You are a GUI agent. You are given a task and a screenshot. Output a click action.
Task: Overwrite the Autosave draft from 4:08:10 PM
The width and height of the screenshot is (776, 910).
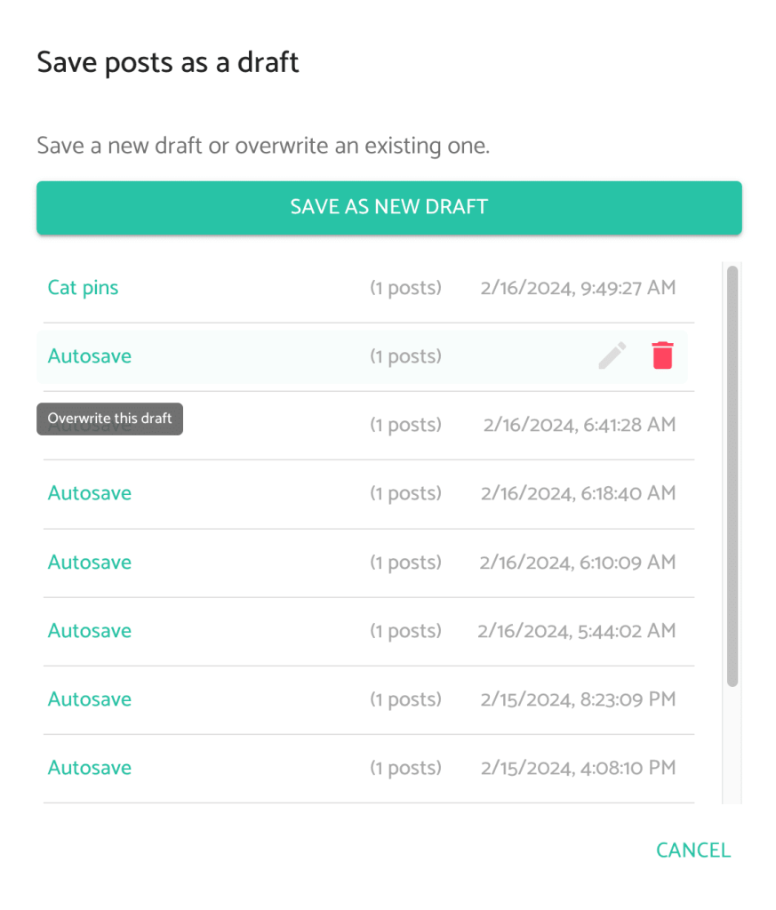click(89, 768)
